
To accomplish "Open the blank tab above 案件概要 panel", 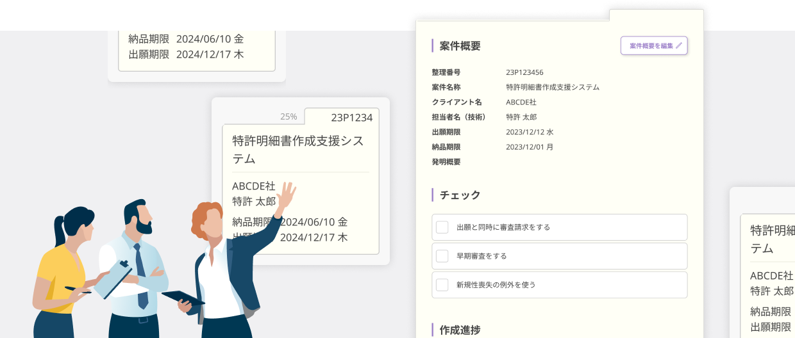I will click(x=656, y=15).
